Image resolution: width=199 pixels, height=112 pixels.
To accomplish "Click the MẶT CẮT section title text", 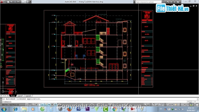I will [x=91, y=85].
